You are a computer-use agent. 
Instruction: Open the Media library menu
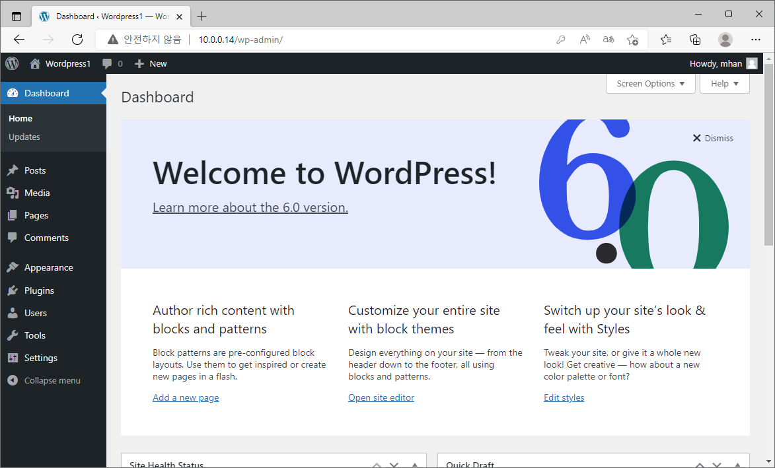(x=54, y=193)
